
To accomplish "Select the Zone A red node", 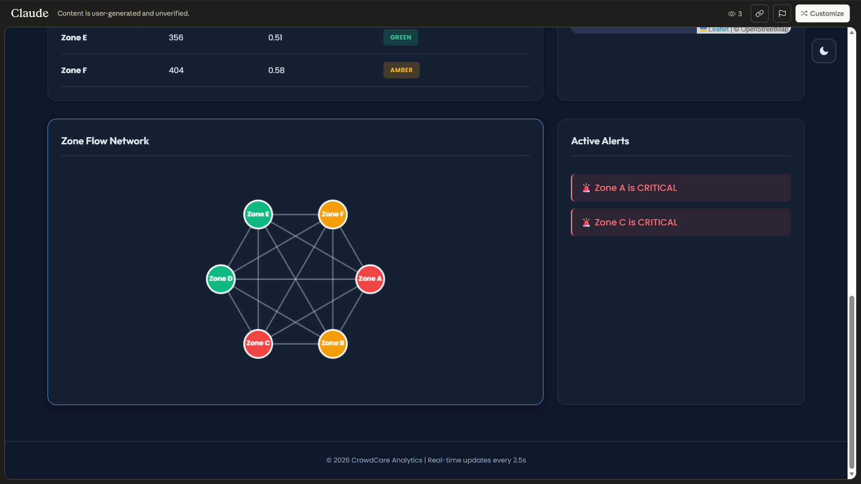I will (370, 279).
